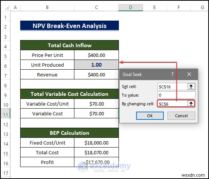
Task: Select column B header
Action: (x=47, y=7)
